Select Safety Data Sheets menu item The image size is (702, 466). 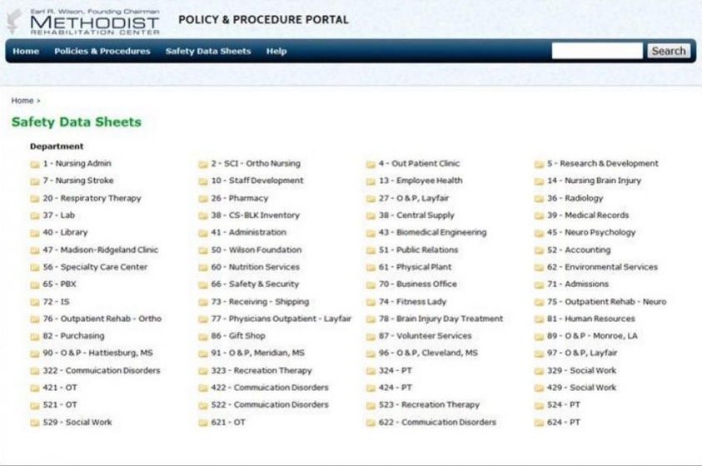208,51
